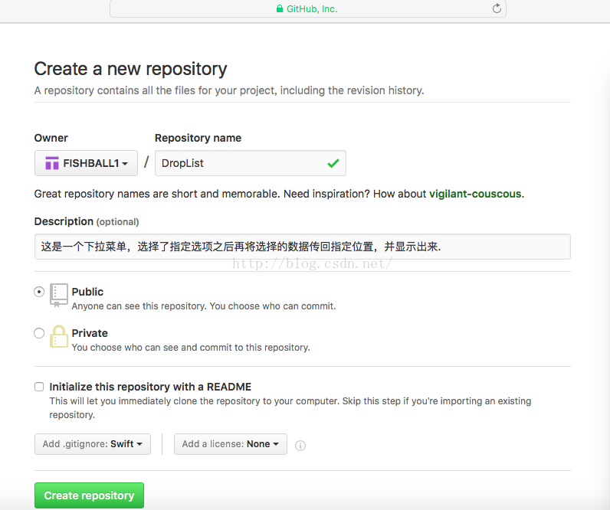Click the Description text field
Screen dimensions: 610x510
tap(302, 247)
